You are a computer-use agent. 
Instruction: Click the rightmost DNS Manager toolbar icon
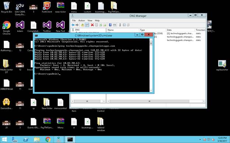(128, 25)
